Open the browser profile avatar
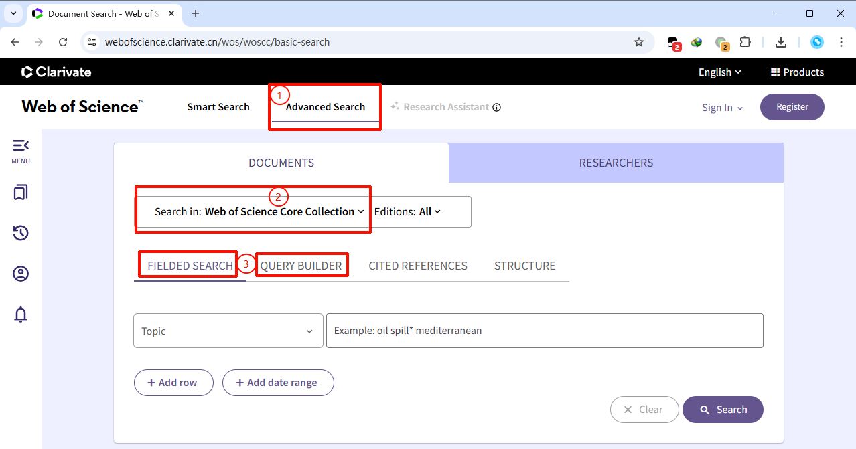Screen dimensions: 856x449 tap(817, 42)
